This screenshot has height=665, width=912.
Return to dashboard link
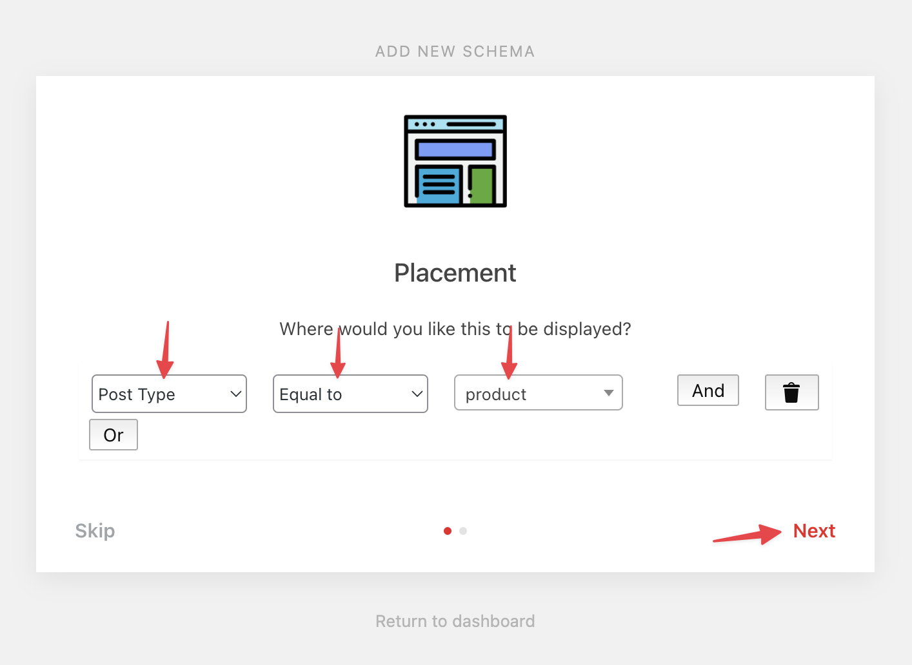tap(455, 621)
